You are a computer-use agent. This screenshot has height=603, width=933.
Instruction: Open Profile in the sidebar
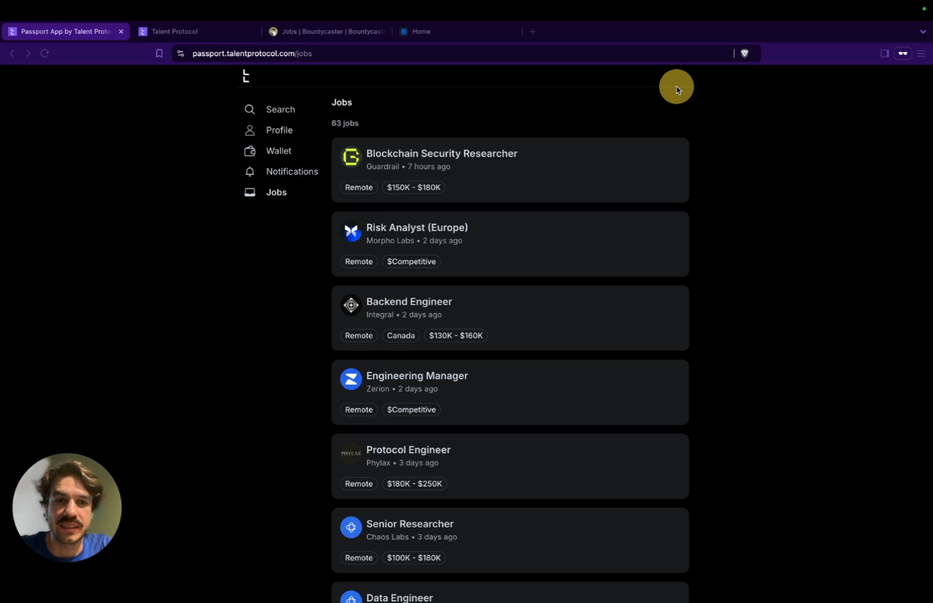tap(279, 130)
